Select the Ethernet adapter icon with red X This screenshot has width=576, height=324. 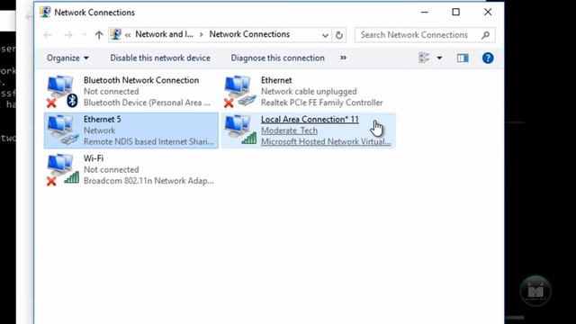click(x=240, y=91)
